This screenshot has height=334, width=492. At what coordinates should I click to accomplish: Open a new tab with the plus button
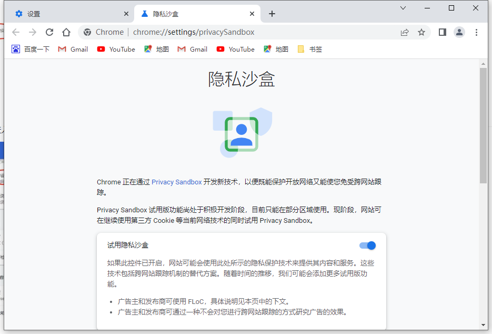(272, 14)
